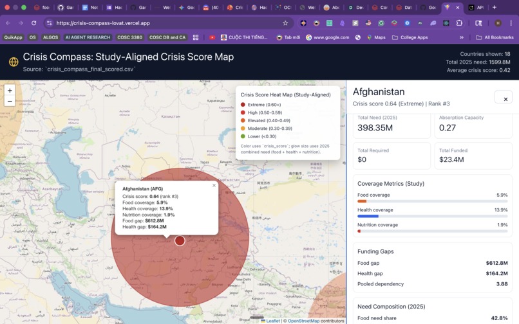Click the Pooled dependency 3.88 value
The image size is (519, 324).
pyautogui.click(x=502, y=284)
